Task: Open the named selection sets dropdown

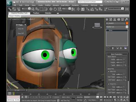Action: pos(116,8)
